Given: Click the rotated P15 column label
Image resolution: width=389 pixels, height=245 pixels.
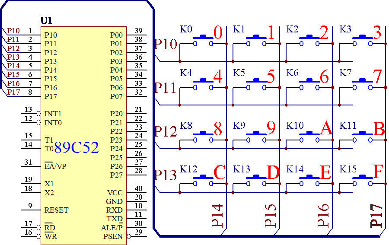Looking at the screenshot, I should tap(271, 216).
